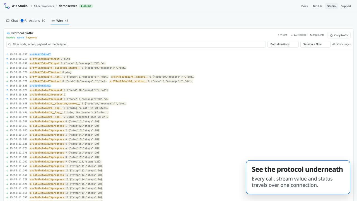Click the Protocol traffic broadcast icon
This screenshot has height=201, width=357.
[x=8, y=33]
